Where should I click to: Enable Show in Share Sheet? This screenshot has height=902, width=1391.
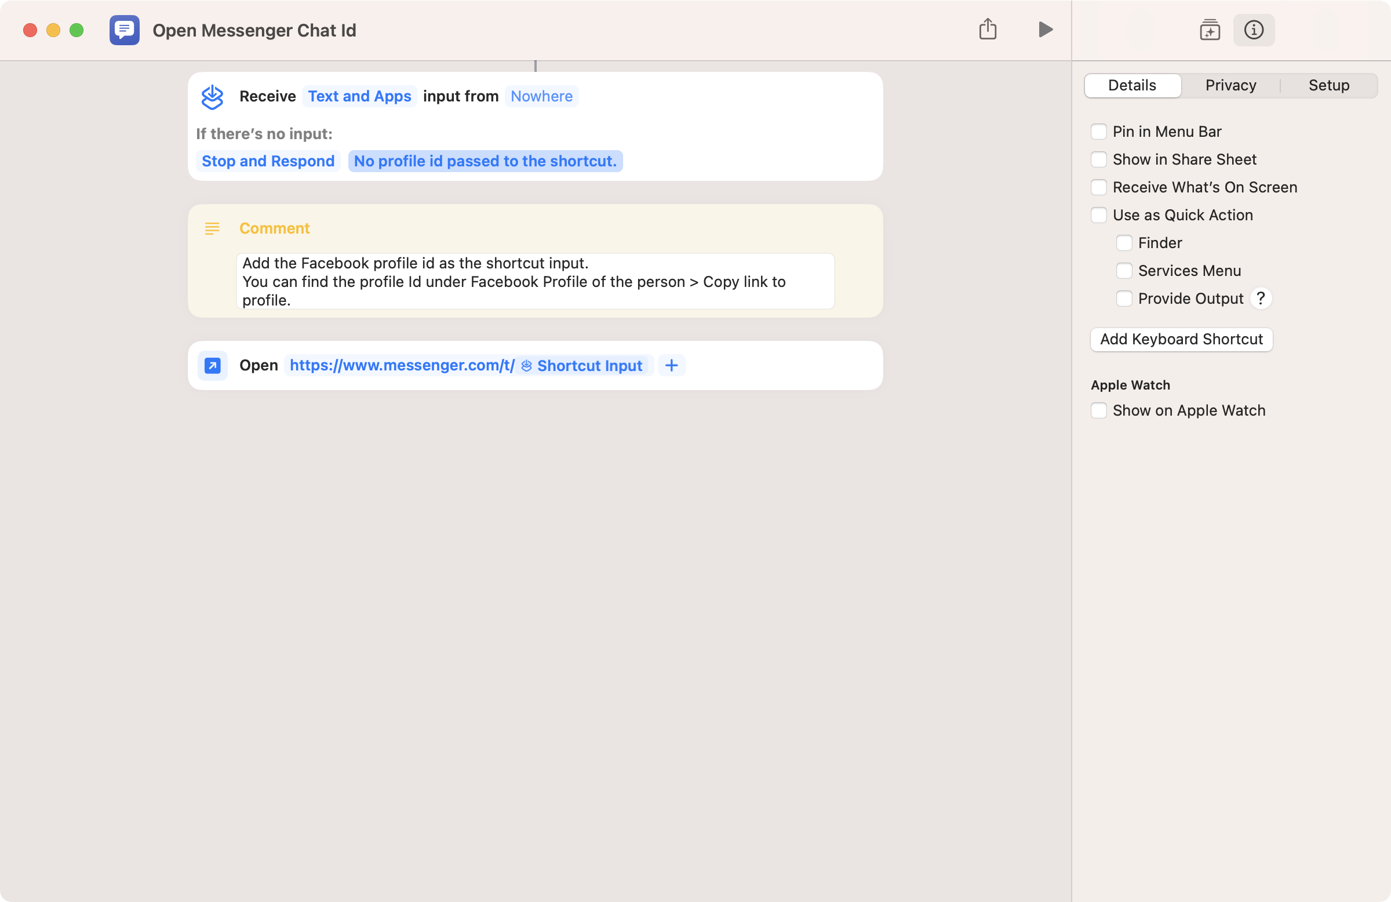coord(1099,159)
